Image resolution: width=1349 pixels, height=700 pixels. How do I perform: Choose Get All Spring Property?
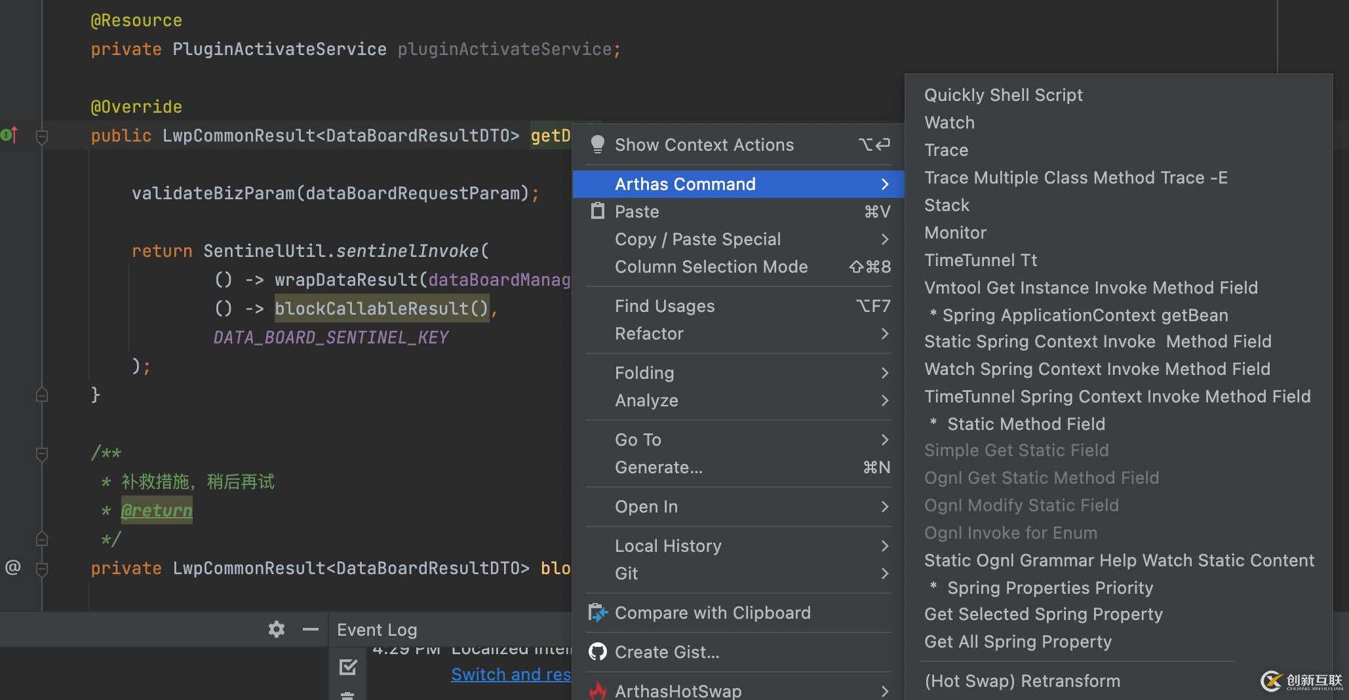[x=1017, y=642]
